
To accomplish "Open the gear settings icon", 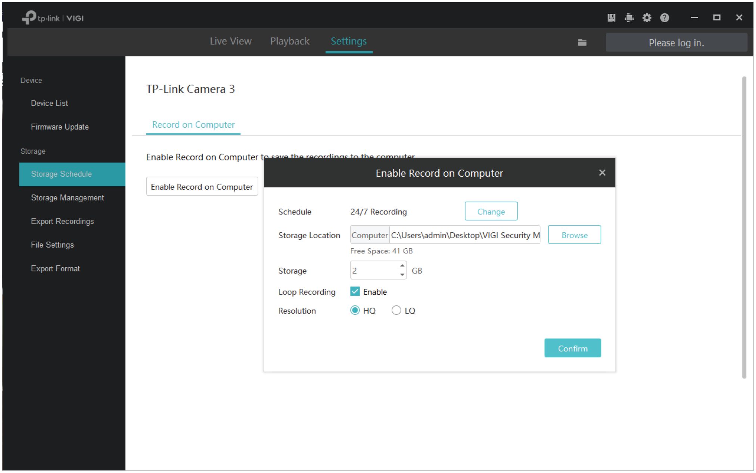I will tap(647, 18).
